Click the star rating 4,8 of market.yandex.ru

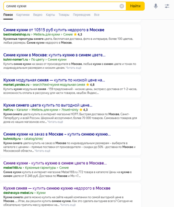[x=90, y=85]
